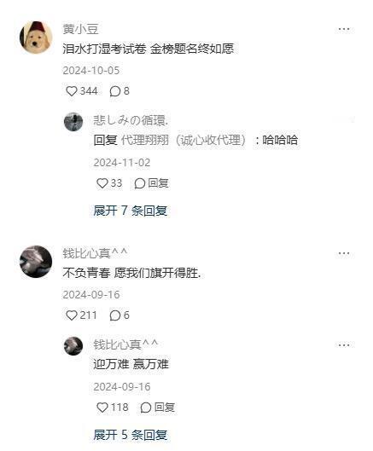Visit 悲しみの循環 username profile

tap(131, 120)
